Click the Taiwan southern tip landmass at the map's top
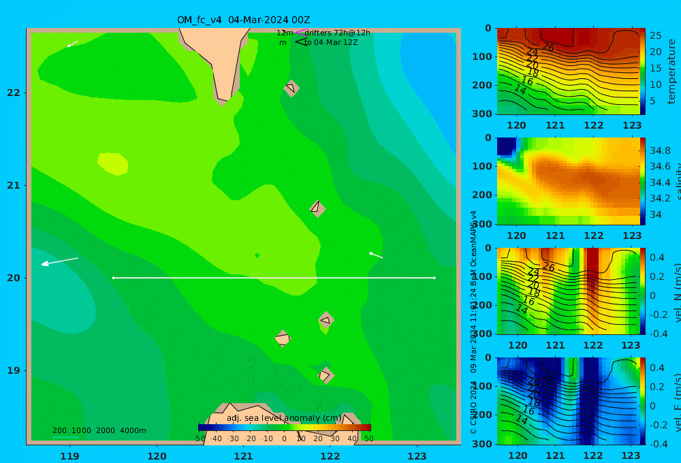Viewport: 681px width, 463px height. pyautogui.click(x=217, y=61)
